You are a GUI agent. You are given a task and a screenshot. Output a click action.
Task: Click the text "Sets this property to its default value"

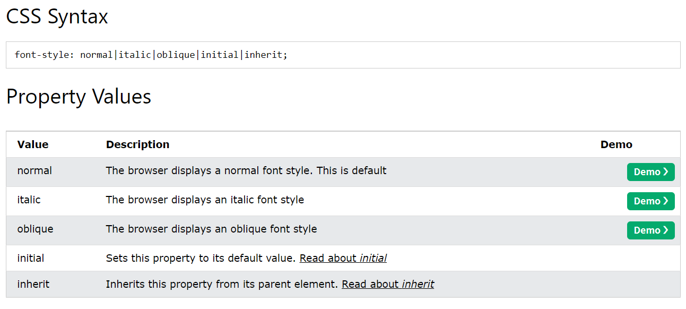[200, 259]
